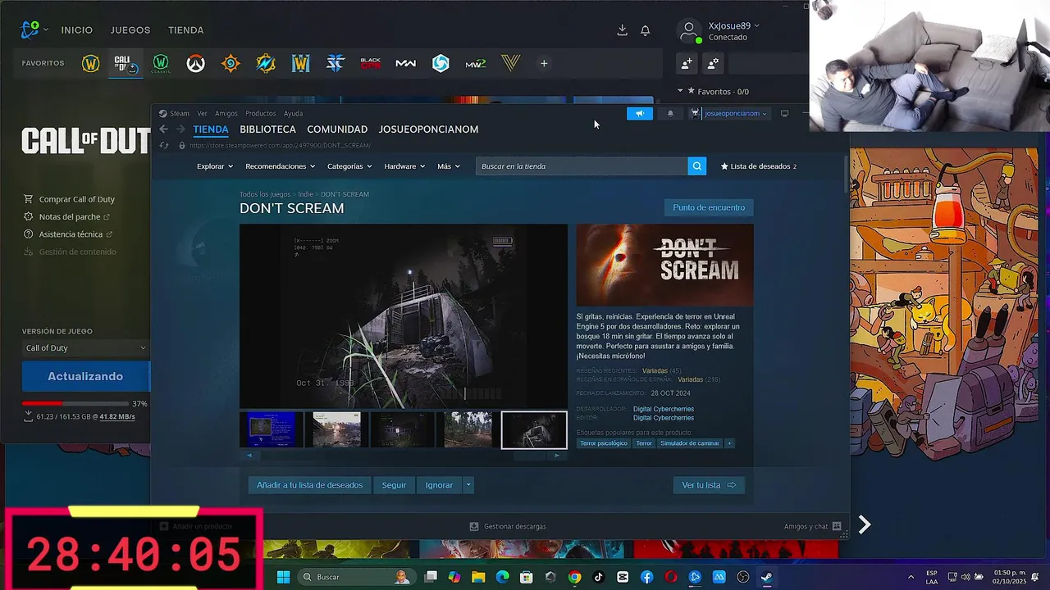
Task: Open Steam big picture mode icon
Action: click(784, 113)
